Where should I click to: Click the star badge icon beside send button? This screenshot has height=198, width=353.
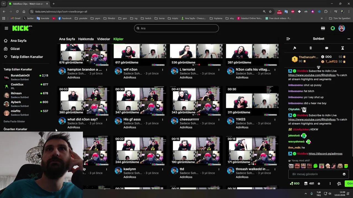(x=339, y=183)
